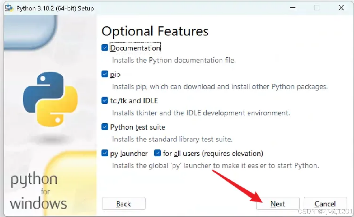Go Back to previous setup page
The height and width of the screenshot is (217, 354).
click(x=123, y=204)
